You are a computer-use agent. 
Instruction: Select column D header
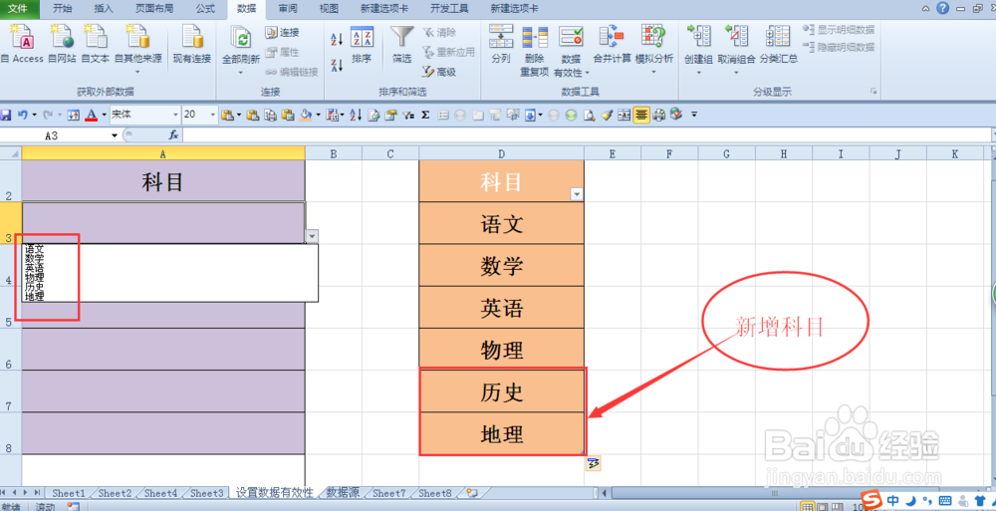click(x=501, y=153)
